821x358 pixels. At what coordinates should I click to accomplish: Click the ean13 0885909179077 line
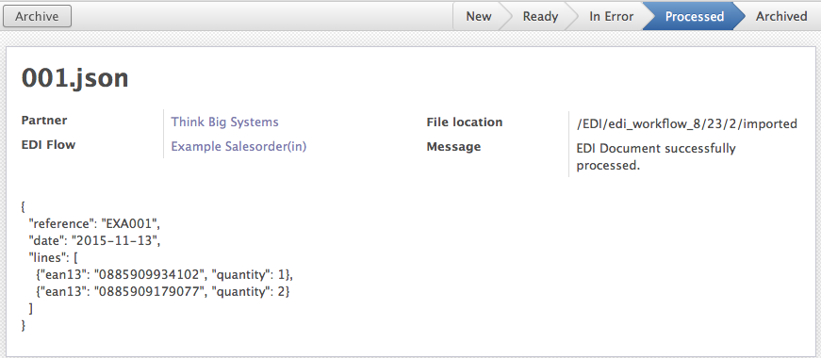163,292
